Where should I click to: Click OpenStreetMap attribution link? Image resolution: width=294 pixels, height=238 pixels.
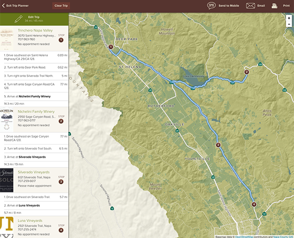(244, 237)
